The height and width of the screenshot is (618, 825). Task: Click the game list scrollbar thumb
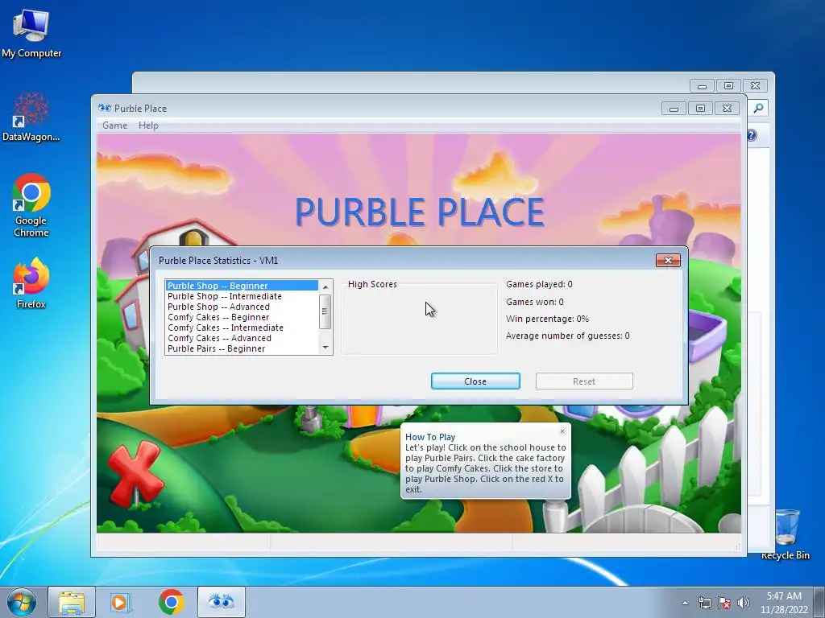pos(325,311)
